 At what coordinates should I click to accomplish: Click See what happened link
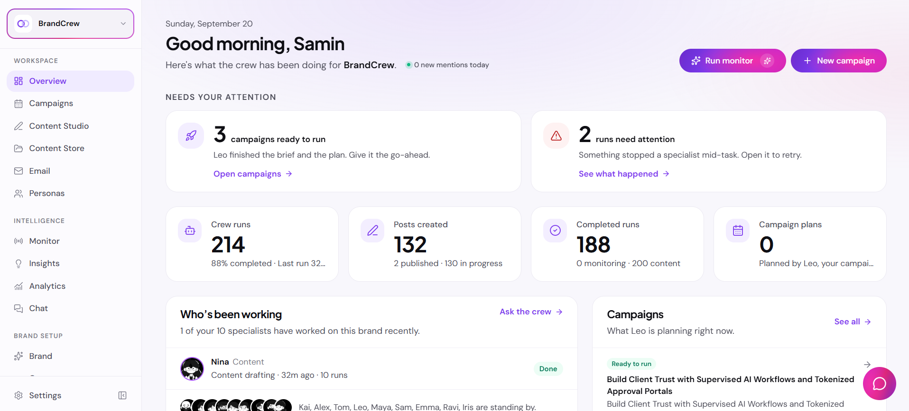[x=624, y=174]
